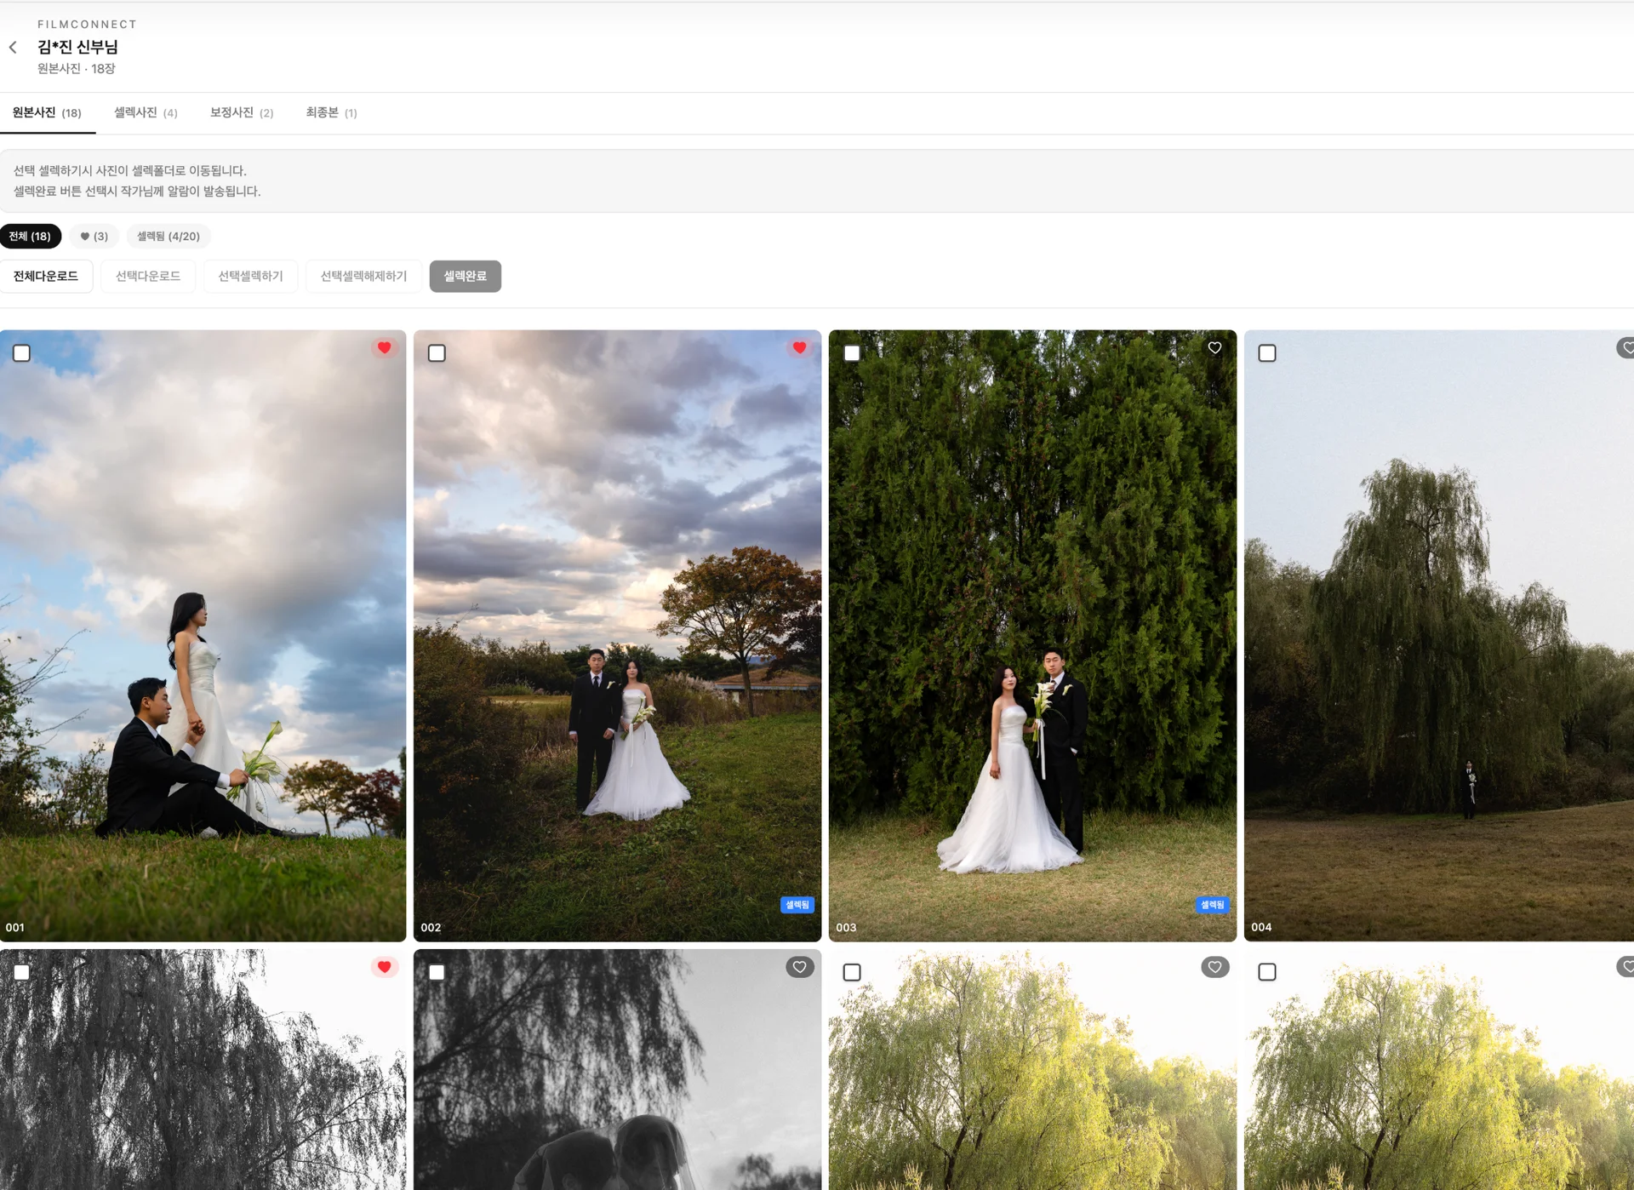Check the box on photo 003
Viewport: 1634px width, 1190px height.
click(852, 353)
